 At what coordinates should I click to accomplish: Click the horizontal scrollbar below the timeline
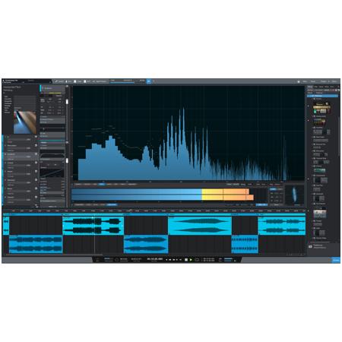54,255
